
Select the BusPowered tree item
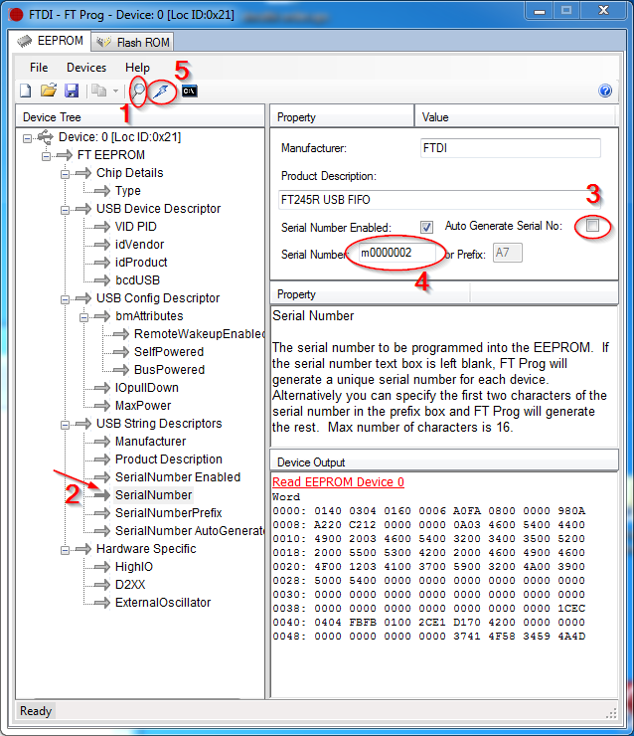tap(169, 369)
